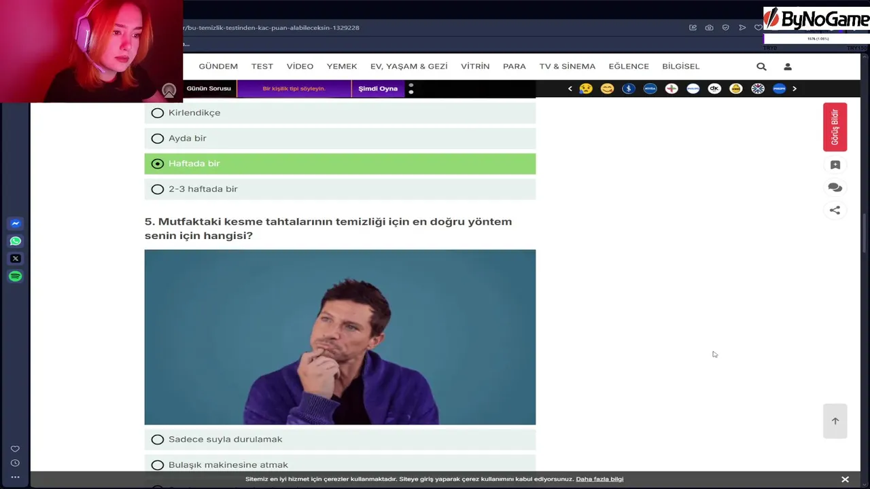870x489 pixels.
Task: Open the VİDEO menu
Action: (x=300, y=67)
